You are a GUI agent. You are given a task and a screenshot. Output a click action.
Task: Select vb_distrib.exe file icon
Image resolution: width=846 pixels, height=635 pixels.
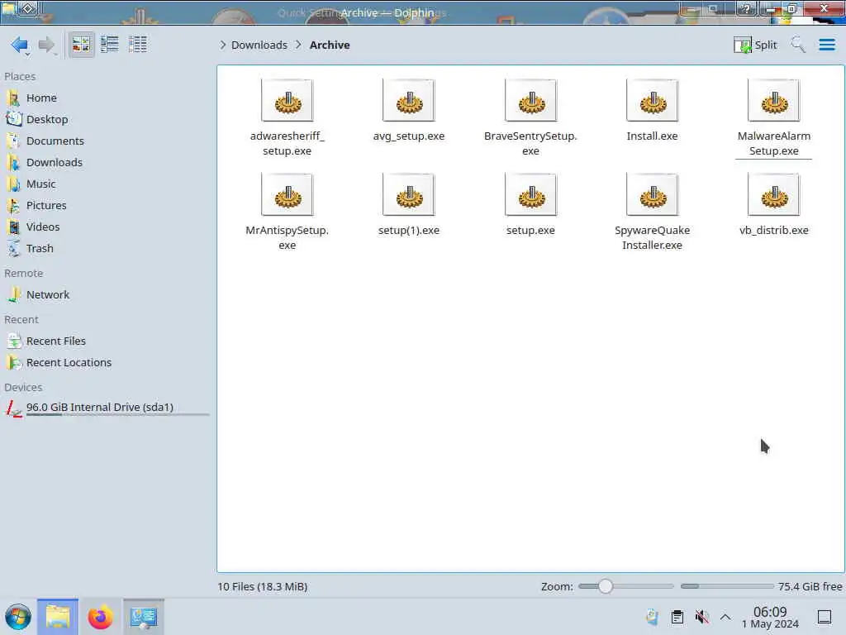(773, 194)
